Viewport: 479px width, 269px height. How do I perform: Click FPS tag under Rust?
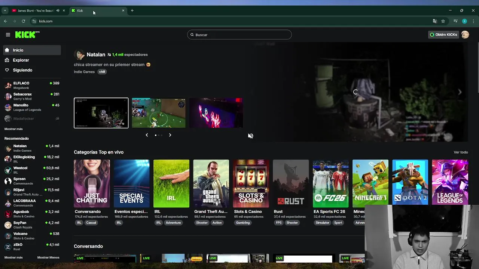[278, 223]
